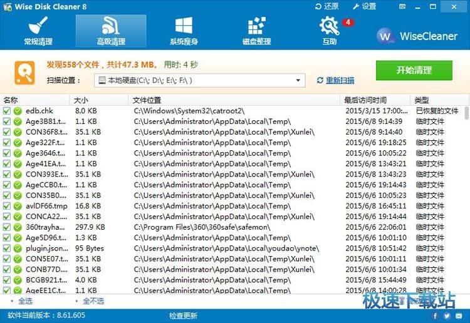Open the 常规清理 common cleaner tab
This screenshot has height=323, width=470.
[x=38, y=31]
